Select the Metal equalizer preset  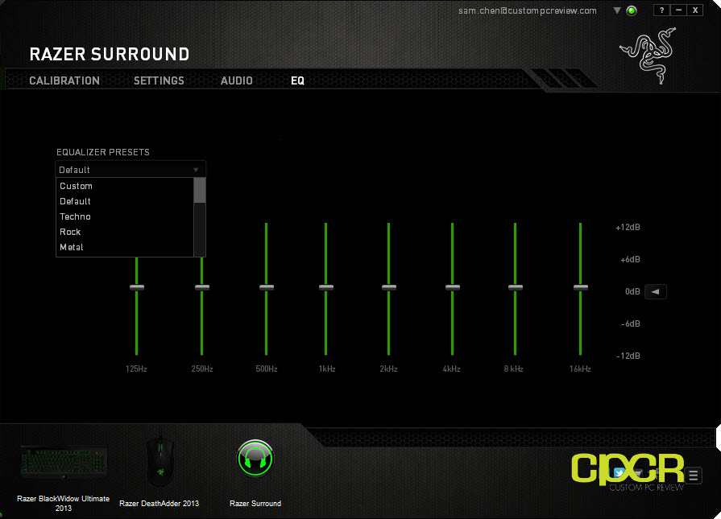click(x=125, y=247)
